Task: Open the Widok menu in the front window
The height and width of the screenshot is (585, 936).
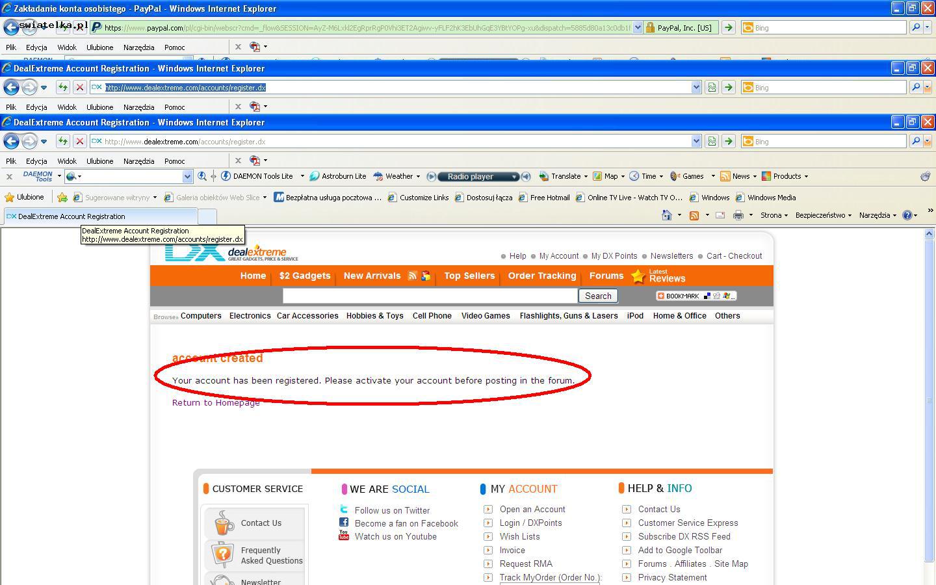Action: pyautogui.click(x=67, y=161)
